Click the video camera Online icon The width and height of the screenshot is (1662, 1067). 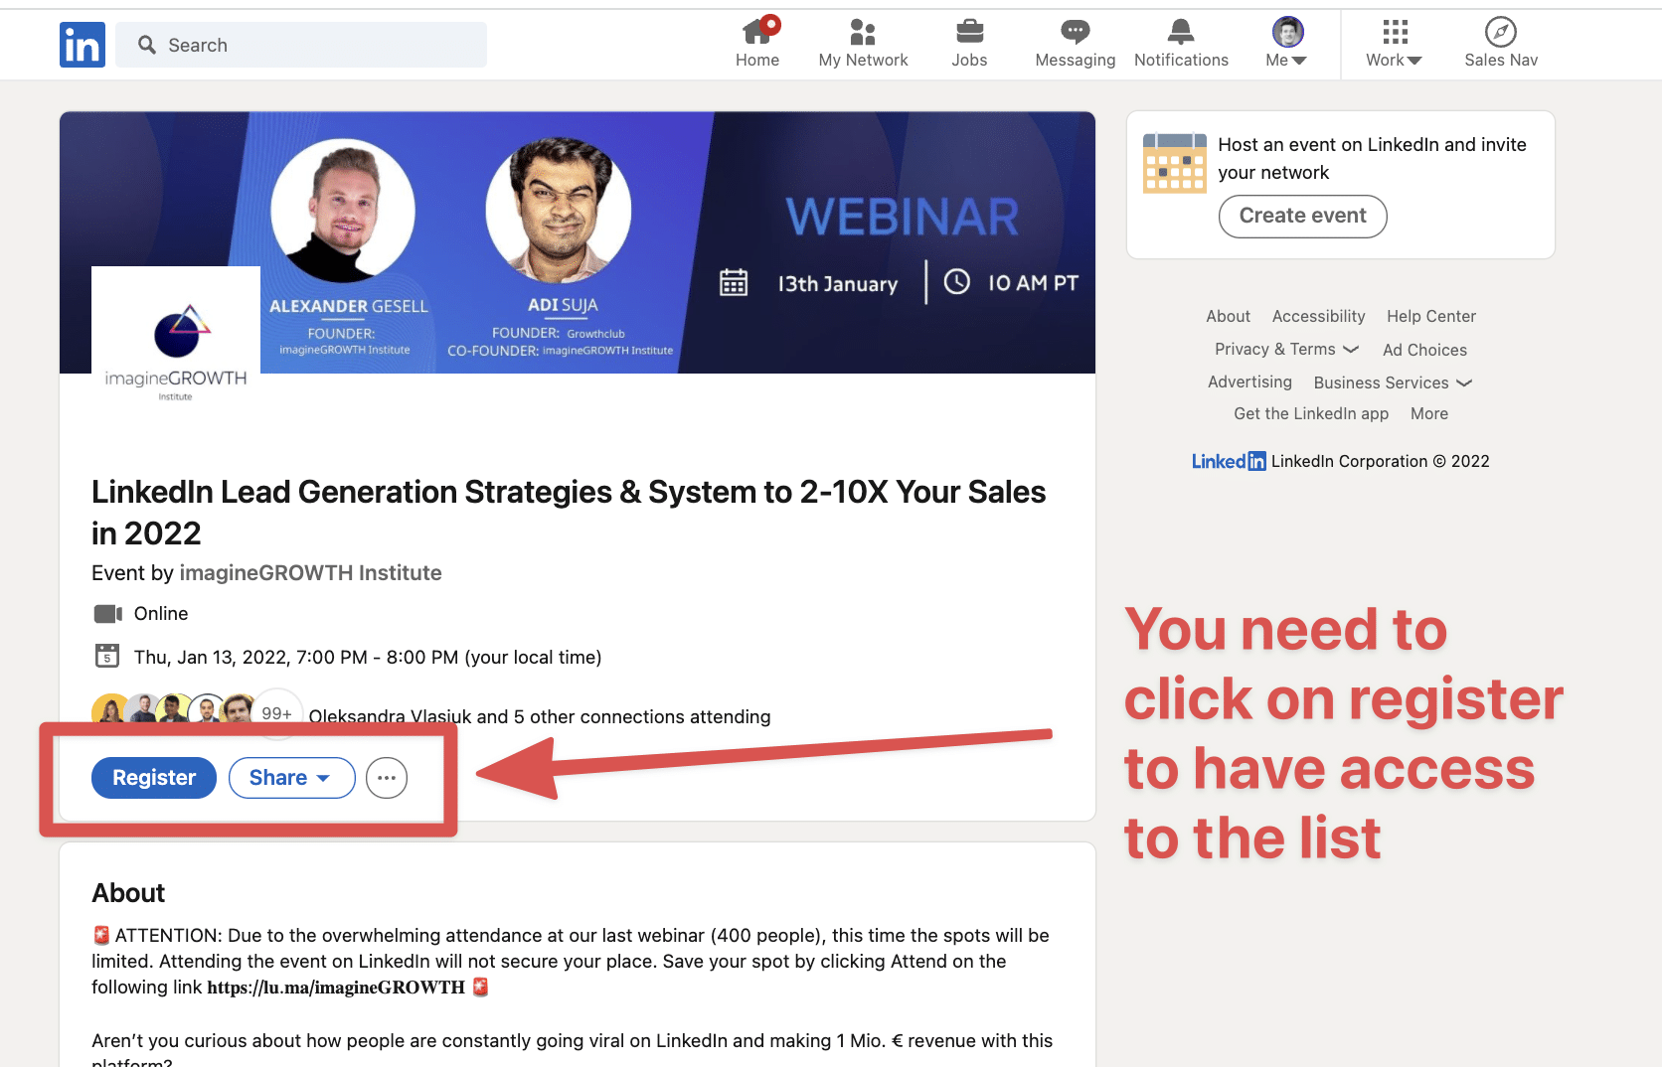point(107,614)
